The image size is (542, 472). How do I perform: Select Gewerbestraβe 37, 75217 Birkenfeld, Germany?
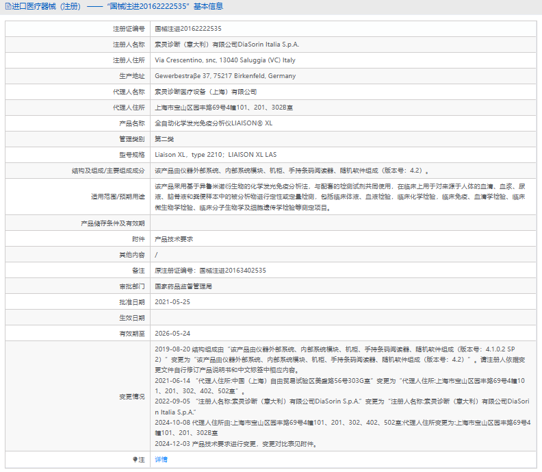(x=225, y=76)
